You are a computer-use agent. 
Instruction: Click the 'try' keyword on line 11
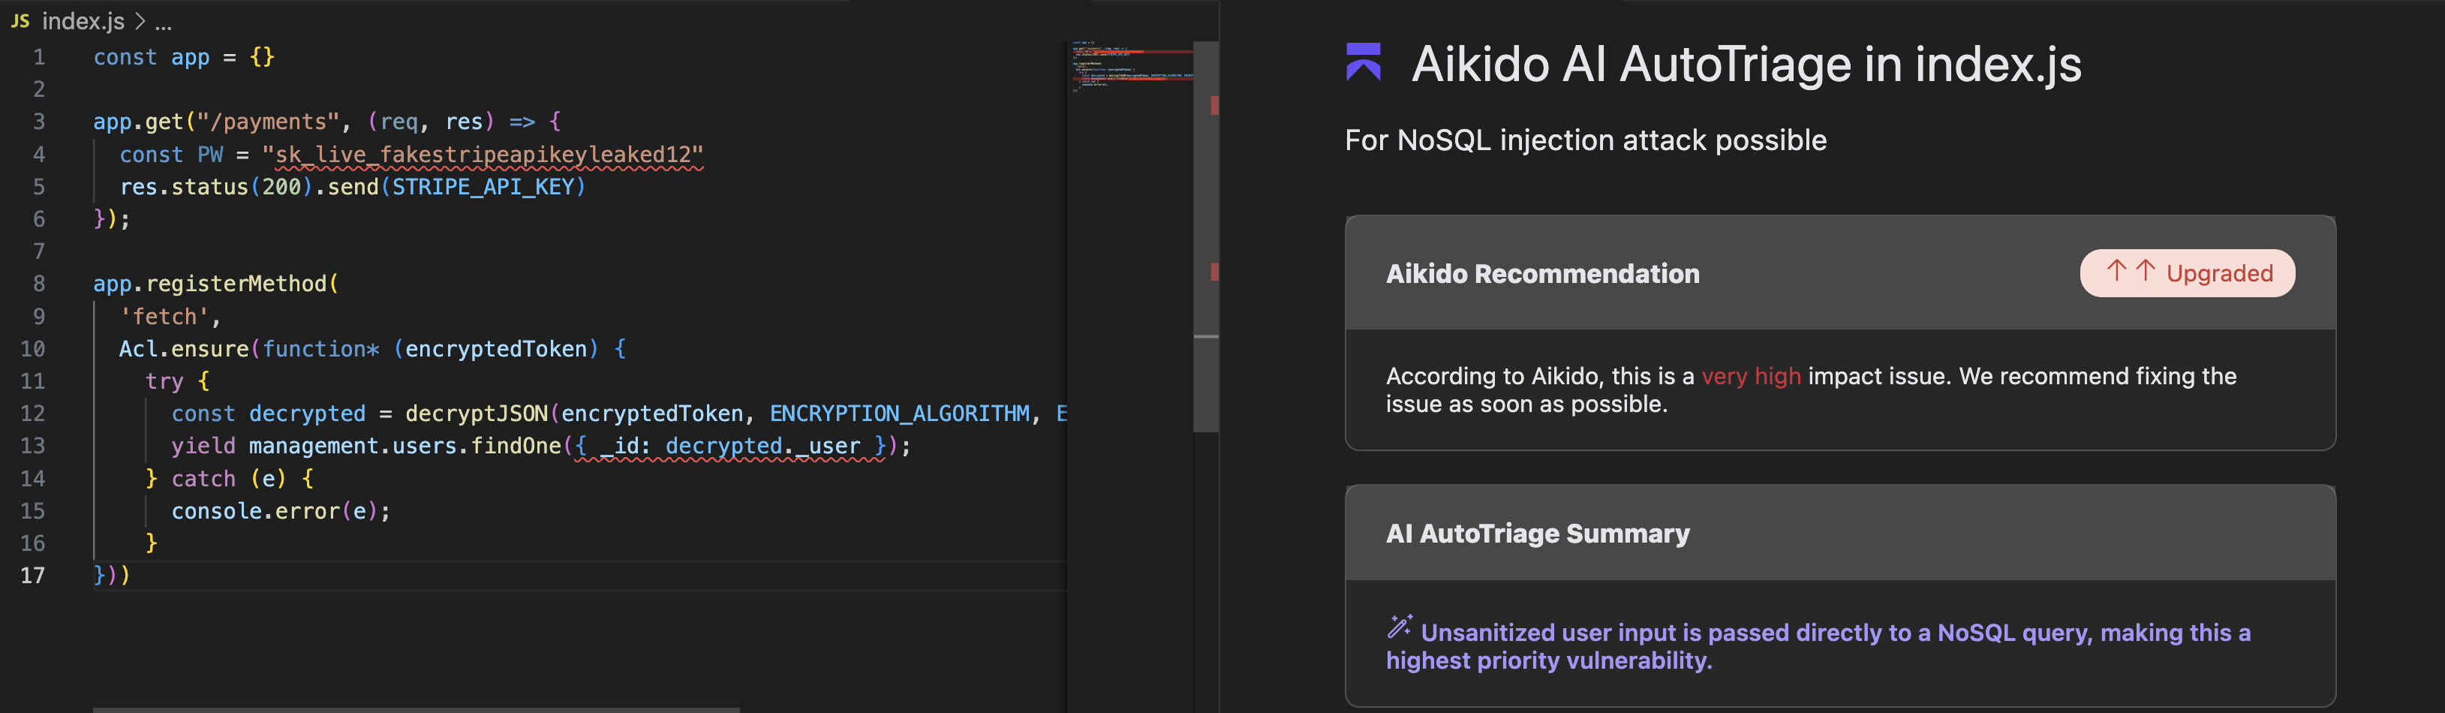point(164,382)
